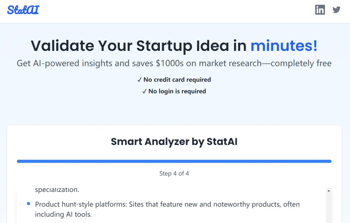
Task: Click the 'No login is required' text
Action: tap(177, 91)
